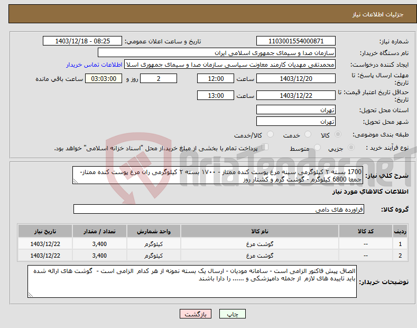
Task: Click the resize handle of description text area
Action: tap(75, 181)
